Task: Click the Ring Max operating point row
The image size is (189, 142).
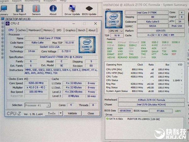Action: tap(144, 84)
